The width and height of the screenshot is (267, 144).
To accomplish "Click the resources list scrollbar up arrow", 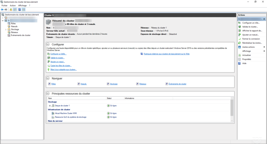I will point(232,98).
